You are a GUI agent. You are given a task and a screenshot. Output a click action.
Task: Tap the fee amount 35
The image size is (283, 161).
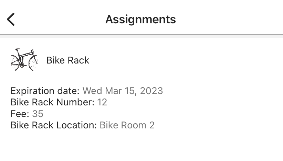tap(38, 114)
